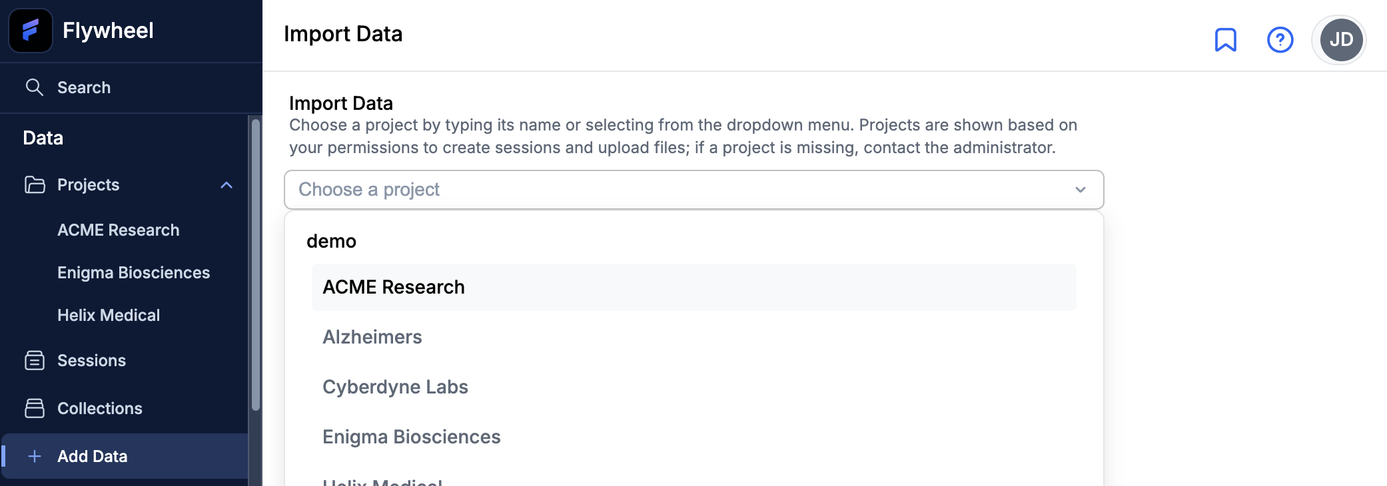Click the Search label in sidebar

pos(84,87)
